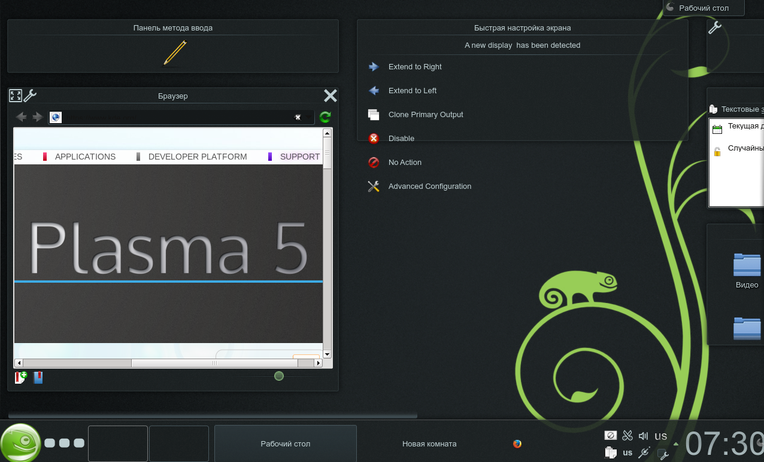
Task: Select Extend to Right
Action: point(415,67)
